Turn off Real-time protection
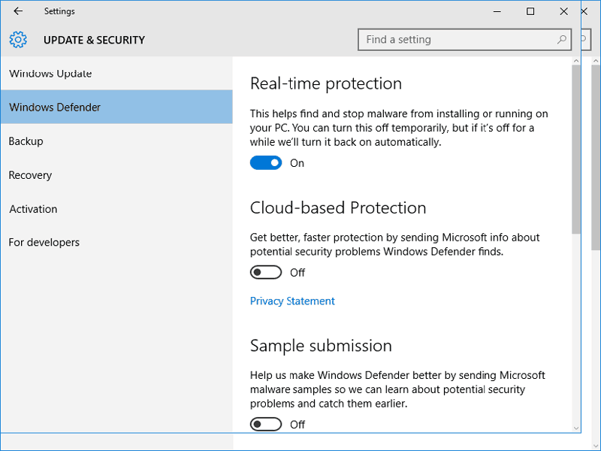 [x=265, y=162]
